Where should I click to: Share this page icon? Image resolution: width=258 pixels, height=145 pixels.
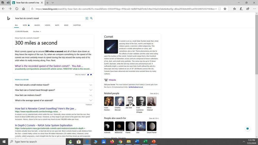tap(248, 9)
